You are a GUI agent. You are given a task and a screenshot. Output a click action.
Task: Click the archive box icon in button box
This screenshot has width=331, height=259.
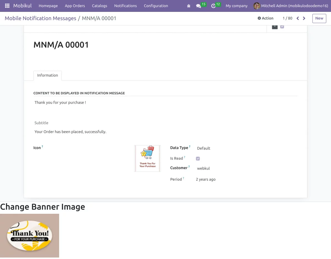(x=275, y=27)
